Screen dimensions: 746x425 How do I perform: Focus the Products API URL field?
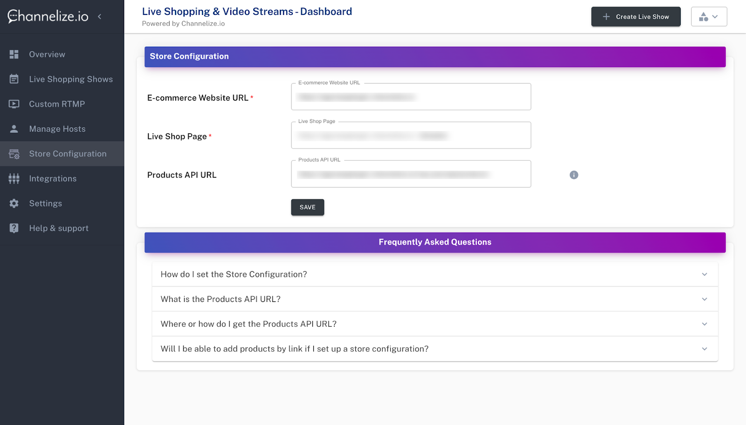411,174
